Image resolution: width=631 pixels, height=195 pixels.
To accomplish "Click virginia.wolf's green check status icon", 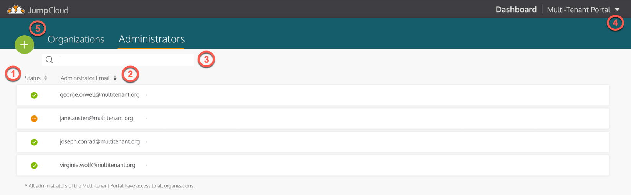I will (x=34, y=166).
